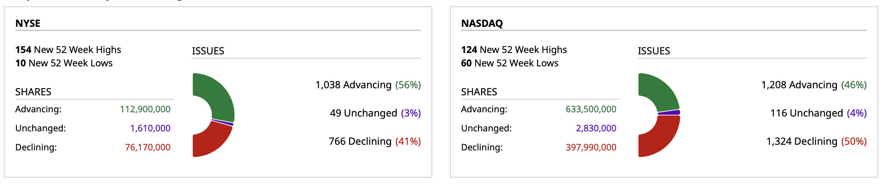Select NYSE advancing shares value 112,900,000

pyautogui.click(x=145, y=109)
